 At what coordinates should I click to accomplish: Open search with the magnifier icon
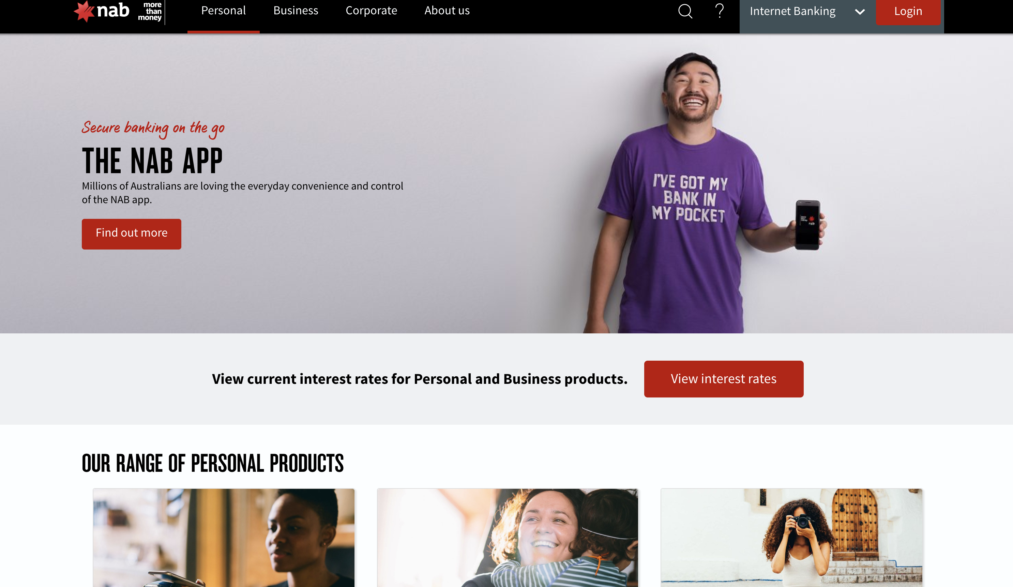[x=685, y=11]
